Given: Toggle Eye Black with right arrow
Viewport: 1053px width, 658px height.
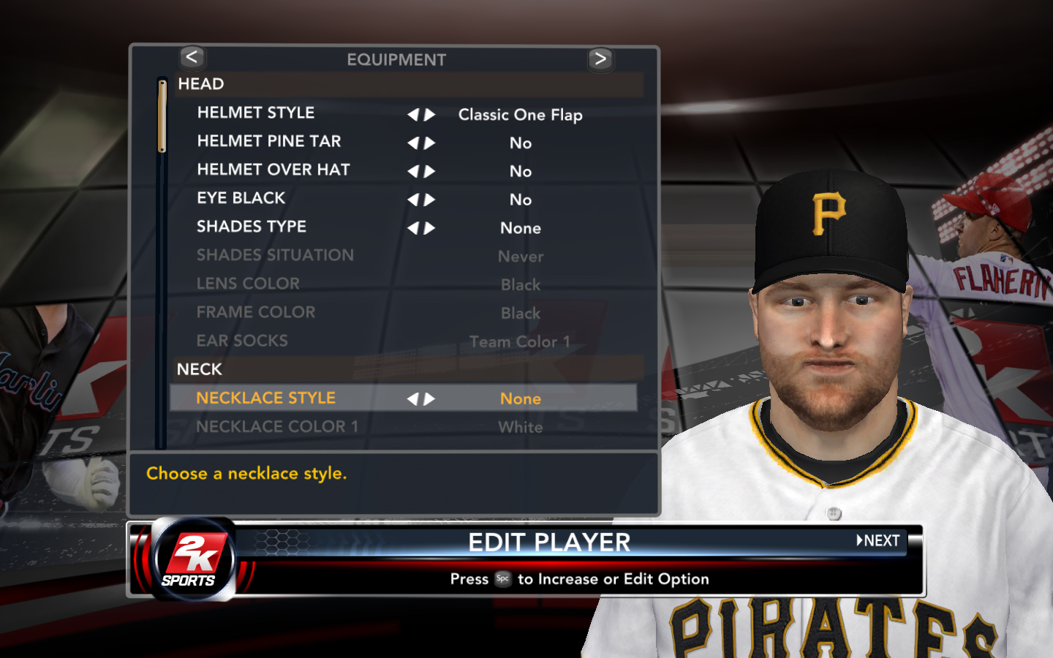Looking at the screenshot, I should click(x=430, y=200).
